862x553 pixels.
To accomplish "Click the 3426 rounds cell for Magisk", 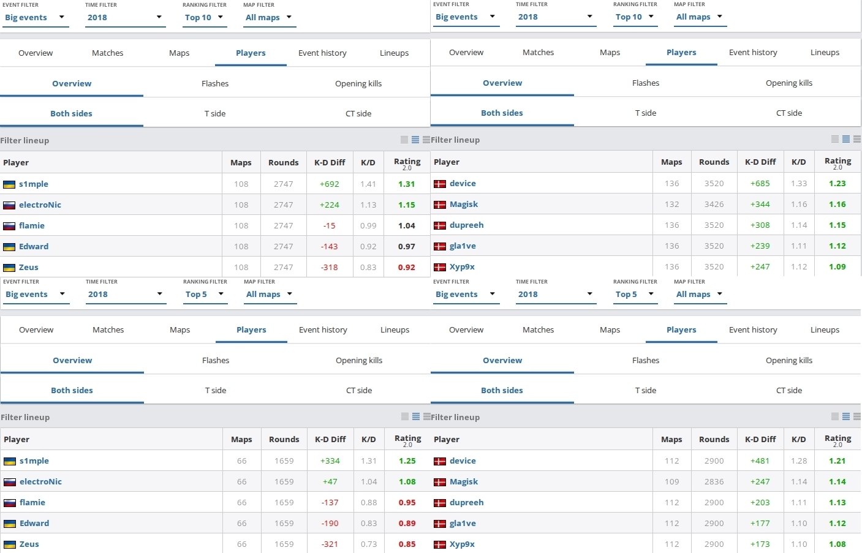I will [x=714, y=205].
